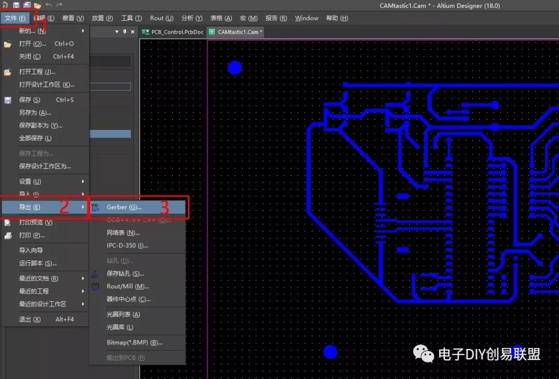Expand the 最近的设计工作区 submenu

click(x=45, y=304)
